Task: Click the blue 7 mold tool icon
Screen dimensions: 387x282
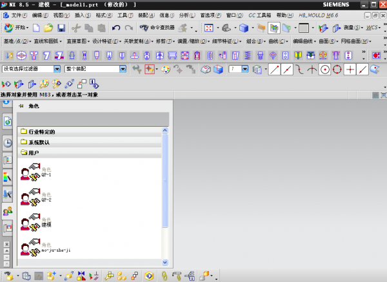Action: [46, 55]
